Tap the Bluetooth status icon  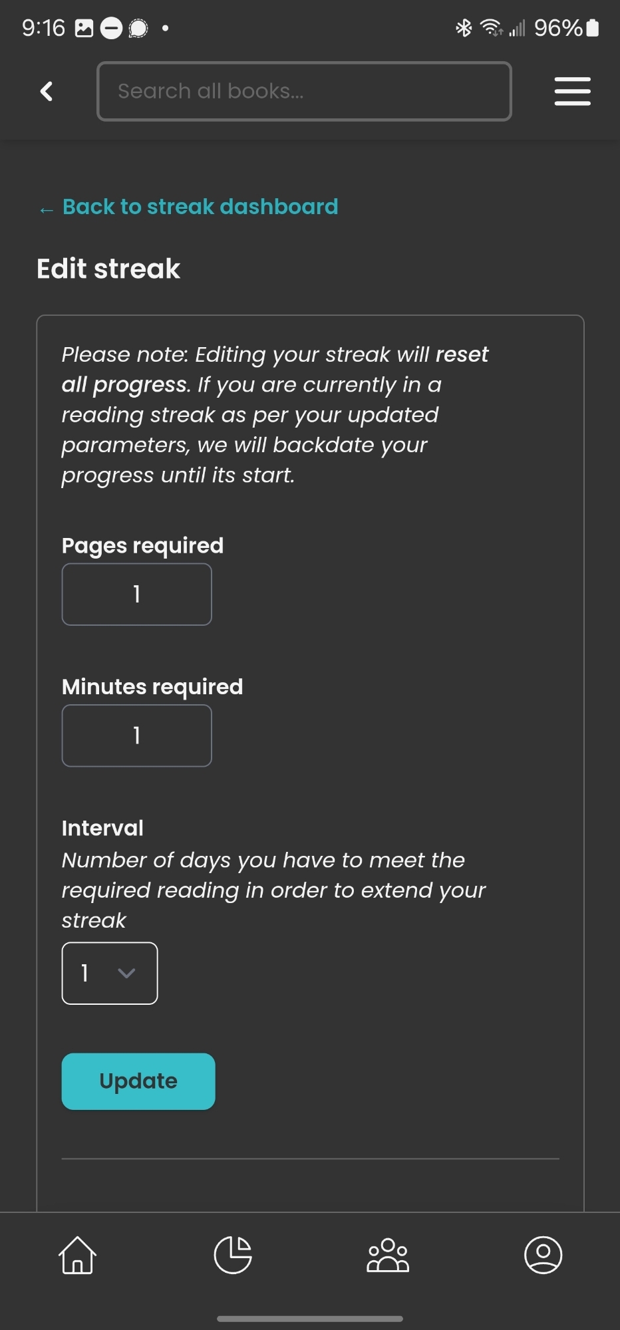(x=464, y=28)
